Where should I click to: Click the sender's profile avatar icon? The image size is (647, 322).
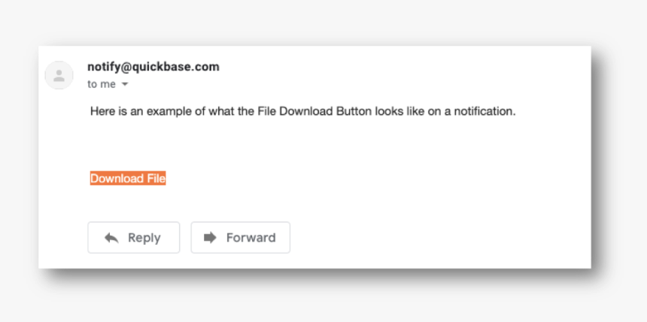pos(59,75)
